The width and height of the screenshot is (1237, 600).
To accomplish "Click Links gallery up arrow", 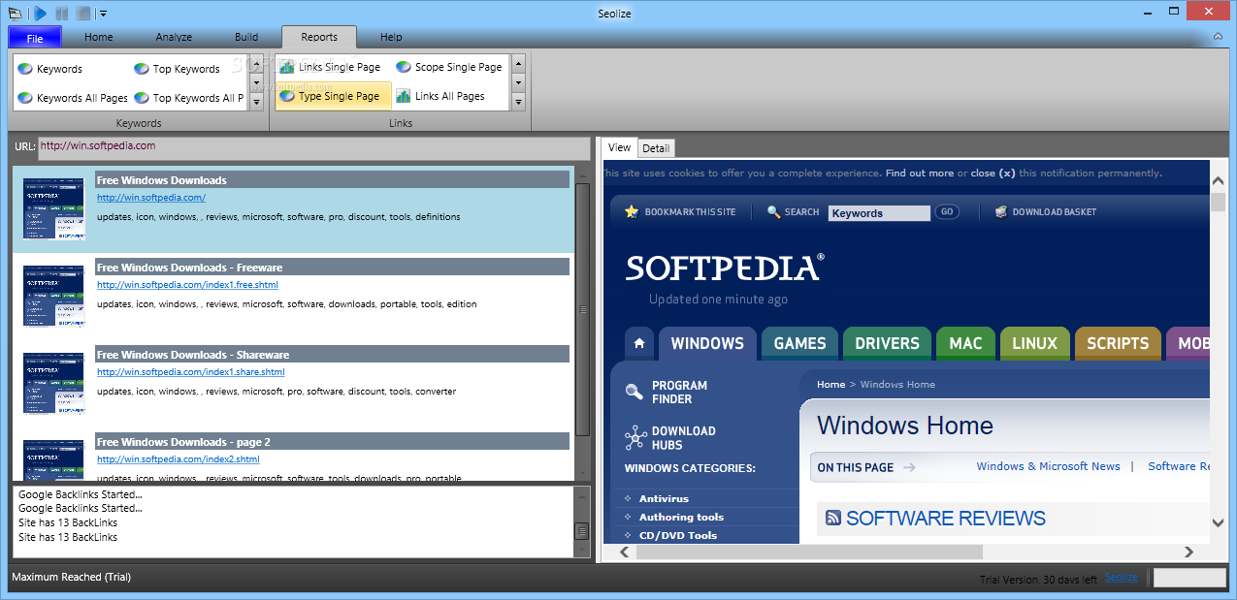I will 518,64.
